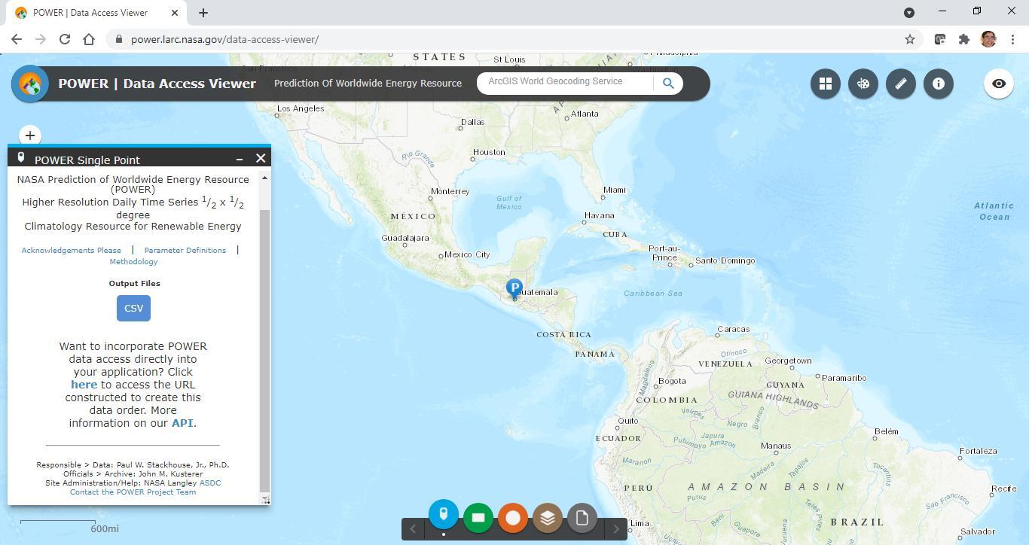Click the panel resize handle corner
The image size is (1029, 545).
point(265,500)
